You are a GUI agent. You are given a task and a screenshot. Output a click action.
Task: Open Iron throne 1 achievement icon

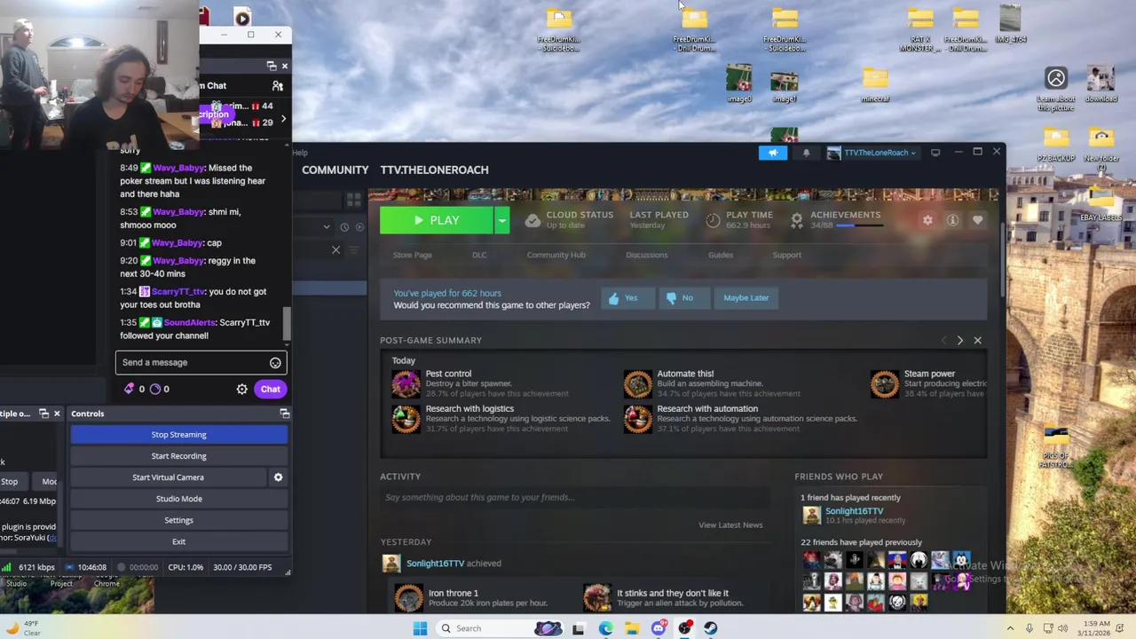(408, 598)
